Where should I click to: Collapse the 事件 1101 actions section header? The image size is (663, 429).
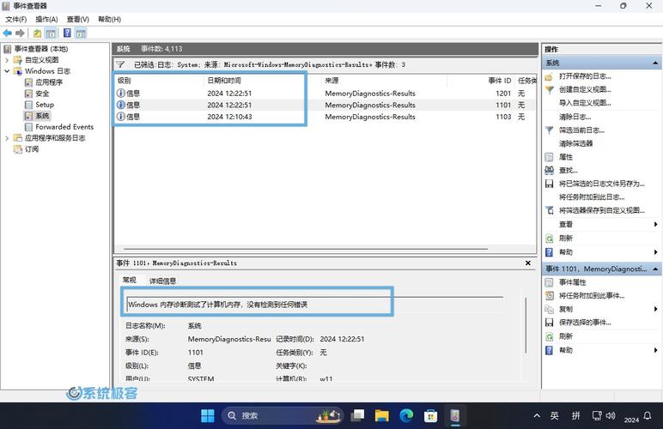655,269
